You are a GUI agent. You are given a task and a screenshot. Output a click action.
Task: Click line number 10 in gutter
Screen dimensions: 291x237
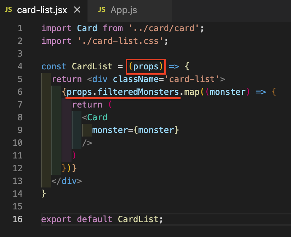point(18,143)
